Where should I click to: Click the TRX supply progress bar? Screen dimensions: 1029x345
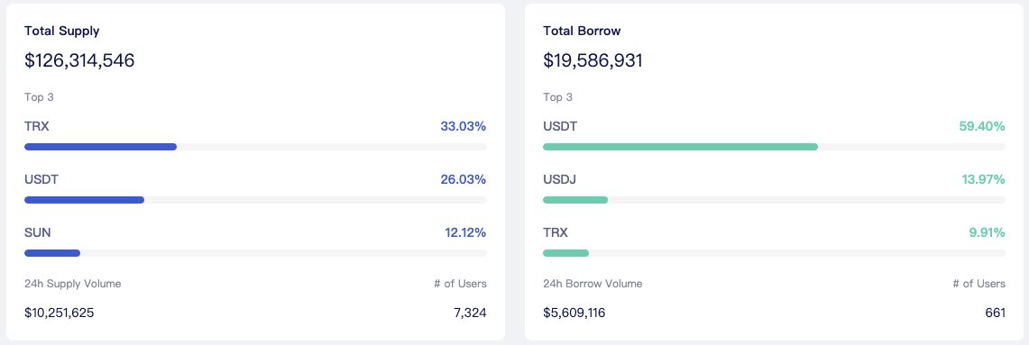pos(255,147)
